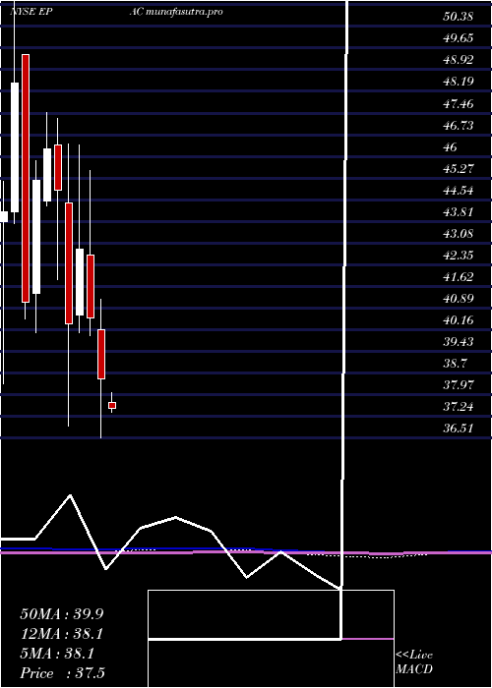The width and height of the screenshot is (492, 688).
Task: Click the 36.51 price axis label
Action: click(459, 429)
